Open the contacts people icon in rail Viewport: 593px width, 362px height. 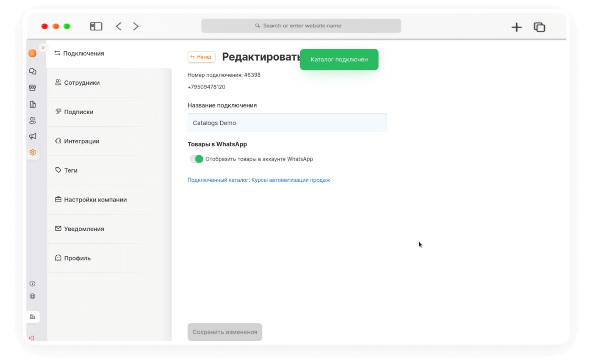coord(33,120)
